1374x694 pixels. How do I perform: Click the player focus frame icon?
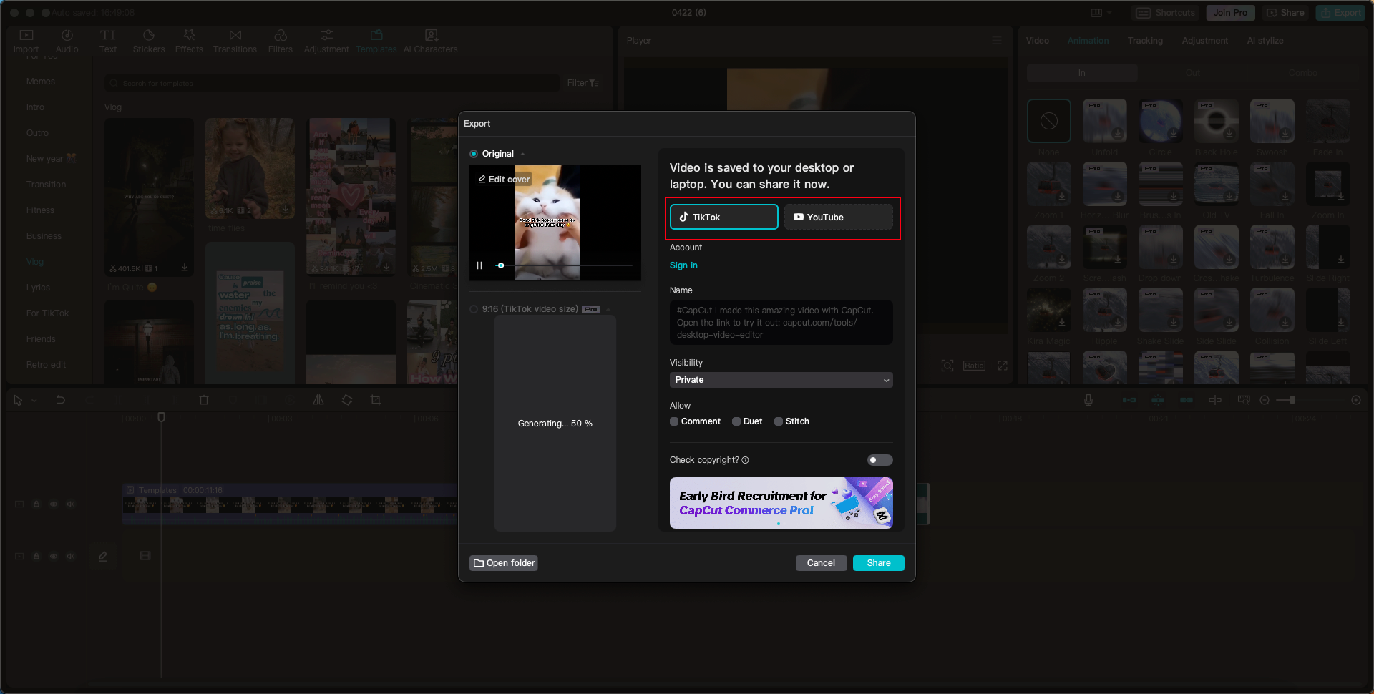(x=947, y=366)
